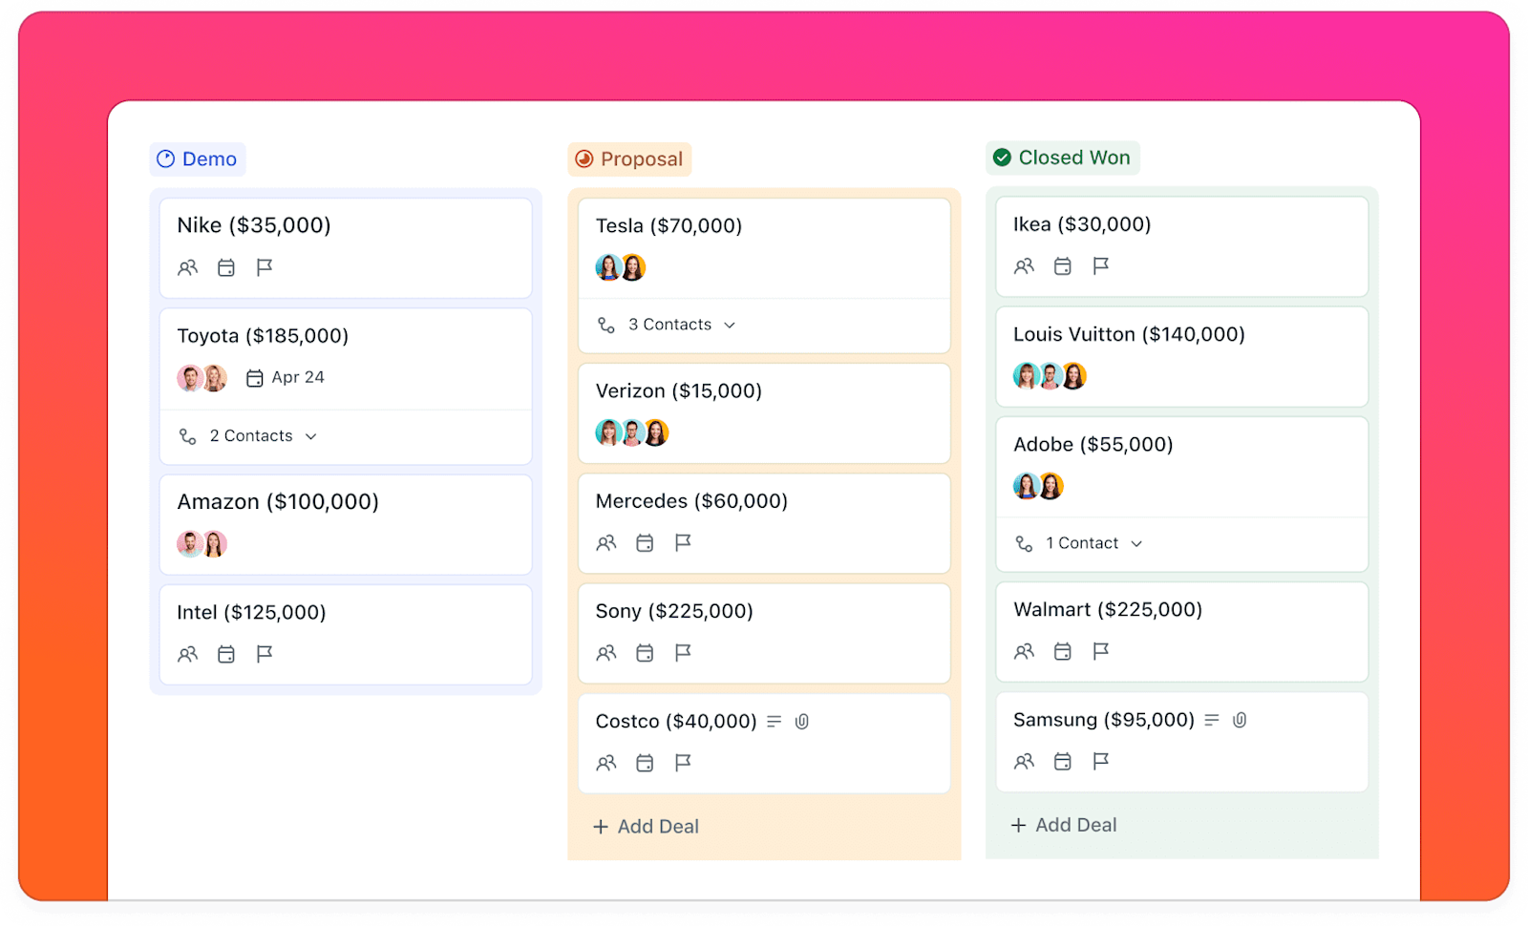Open the calendar icon on the Costco card
Image resolution: width=1528 pixels, height=927 pixels.
pos(645,763)
